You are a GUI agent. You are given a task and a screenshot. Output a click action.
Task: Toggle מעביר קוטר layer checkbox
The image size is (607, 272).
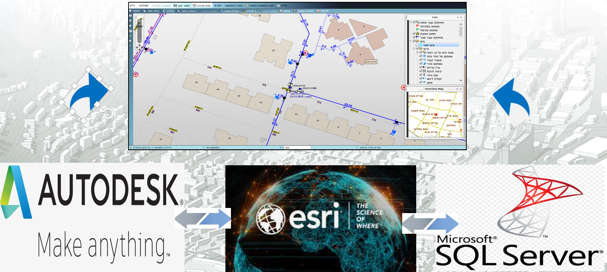[x=421, y=60]
